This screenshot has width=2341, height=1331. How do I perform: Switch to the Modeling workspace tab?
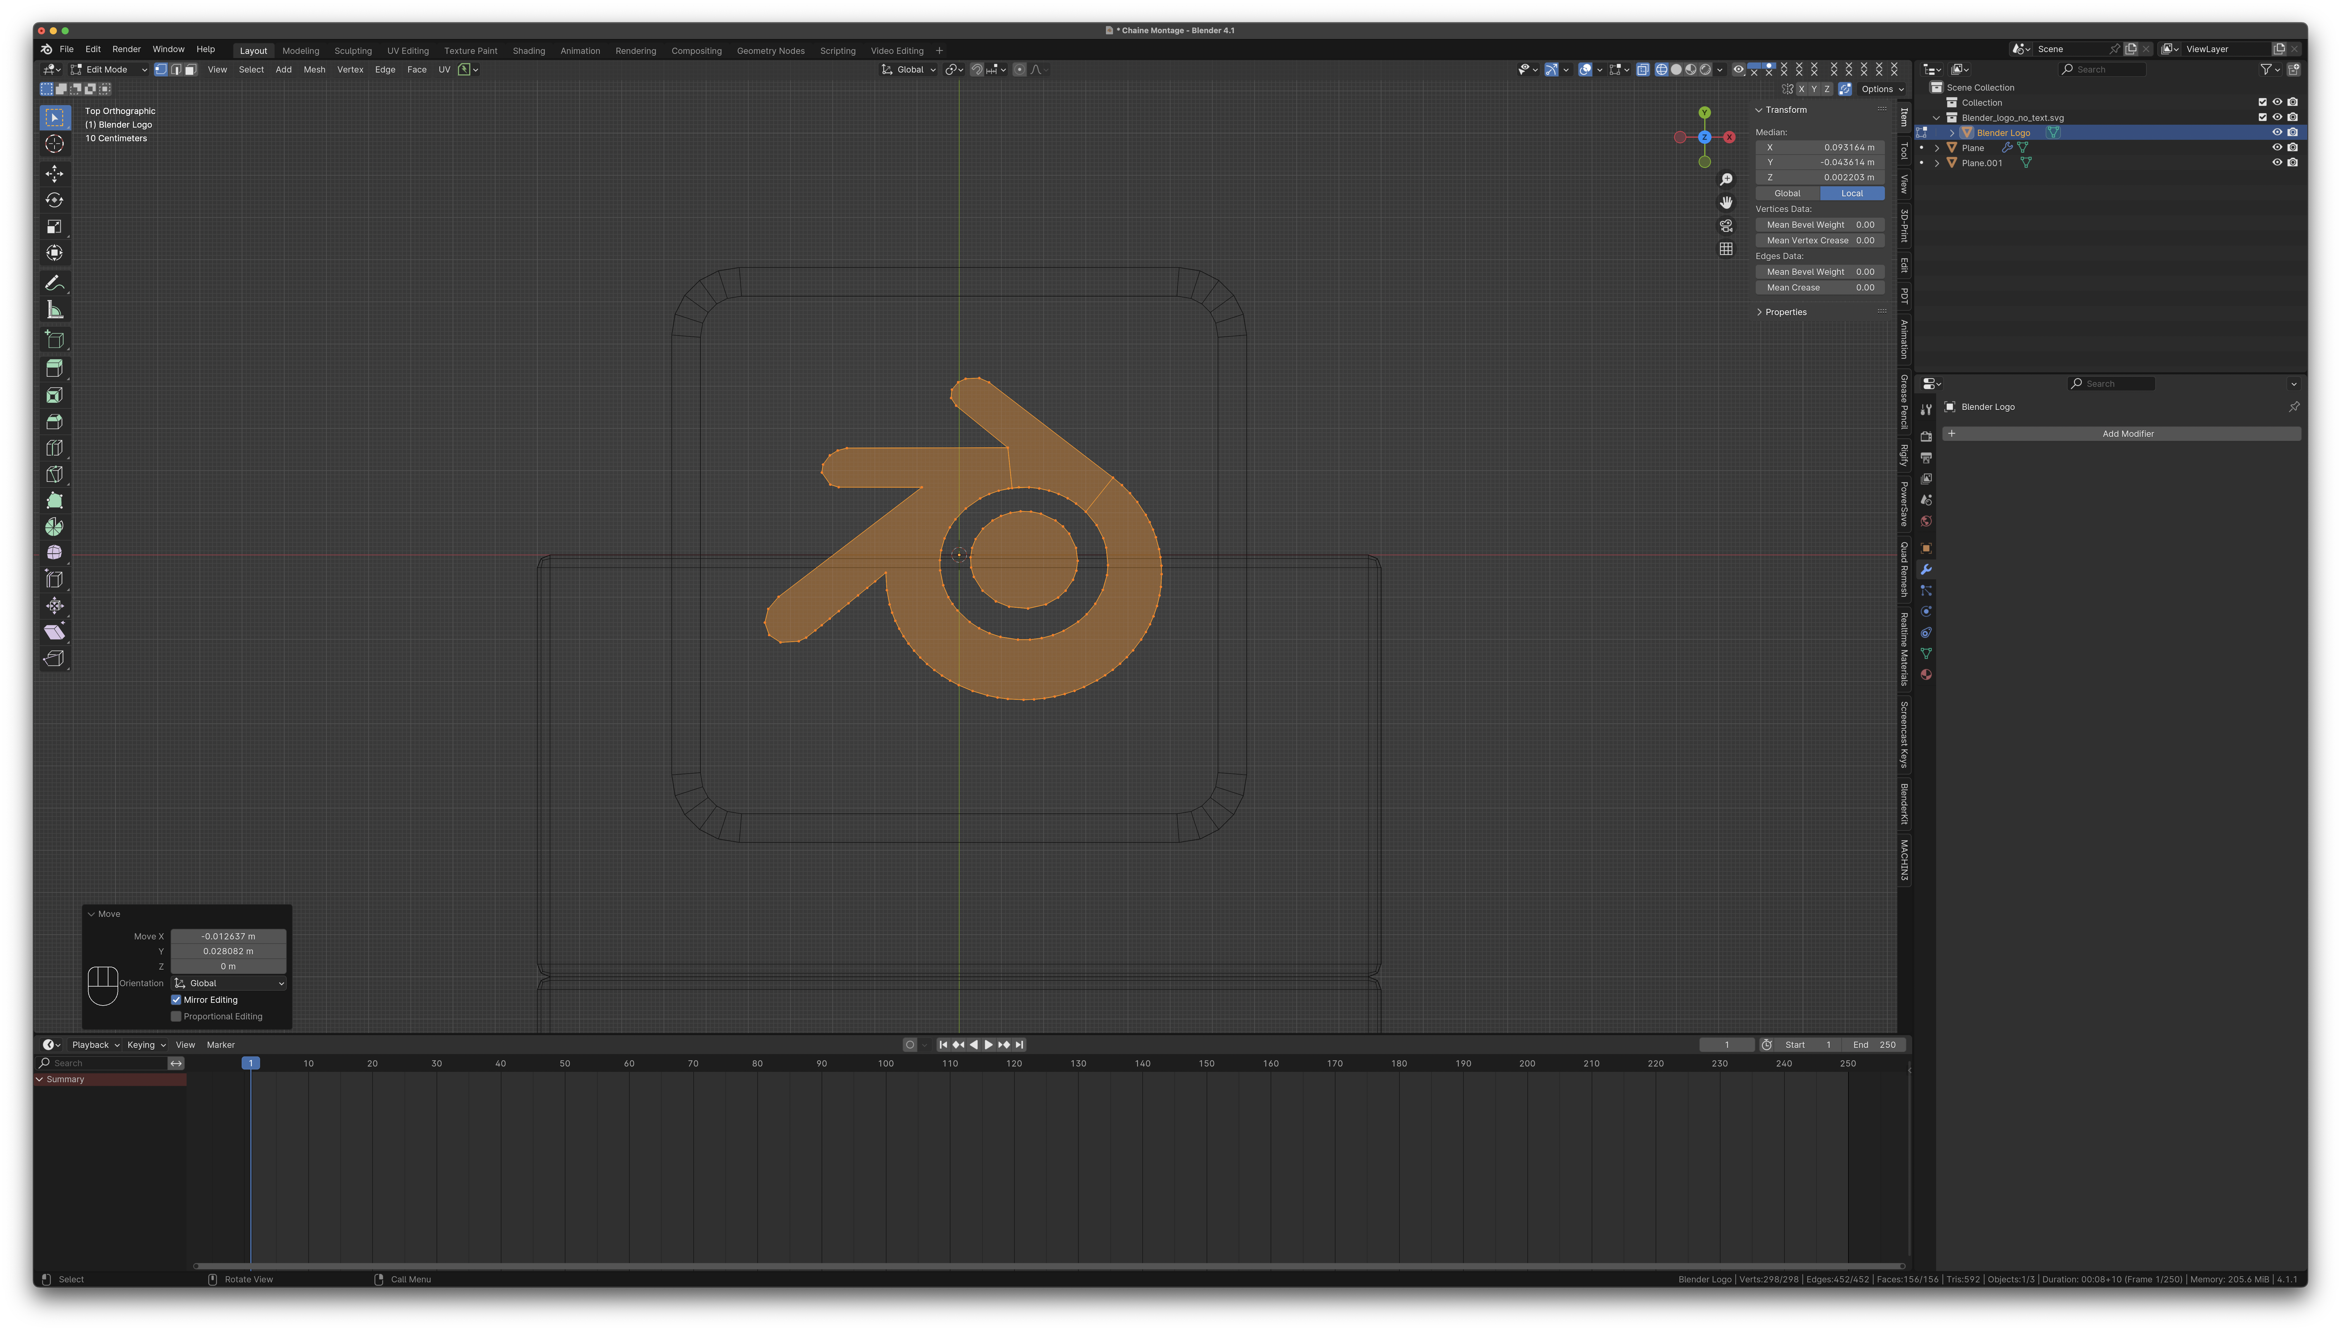[x=301, y=51]
